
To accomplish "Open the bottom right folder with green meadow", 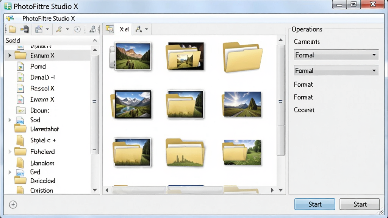I will tap(242, 152).
